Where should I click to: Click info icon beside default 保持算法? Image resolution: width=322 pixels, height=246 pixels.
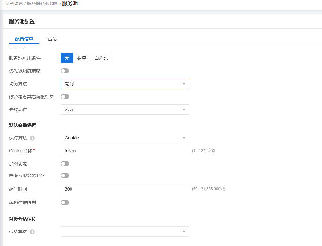[x=32, y=138]
